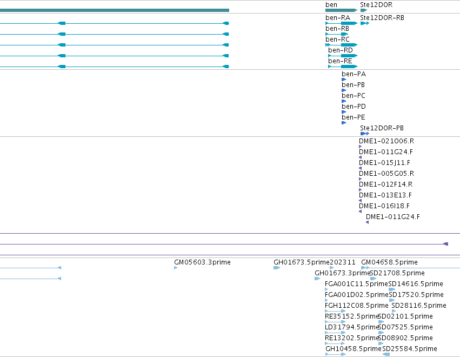Select the GM05603.3prime EST label
This screenshot has width=460, height=357.
click(x=202, y=262)
